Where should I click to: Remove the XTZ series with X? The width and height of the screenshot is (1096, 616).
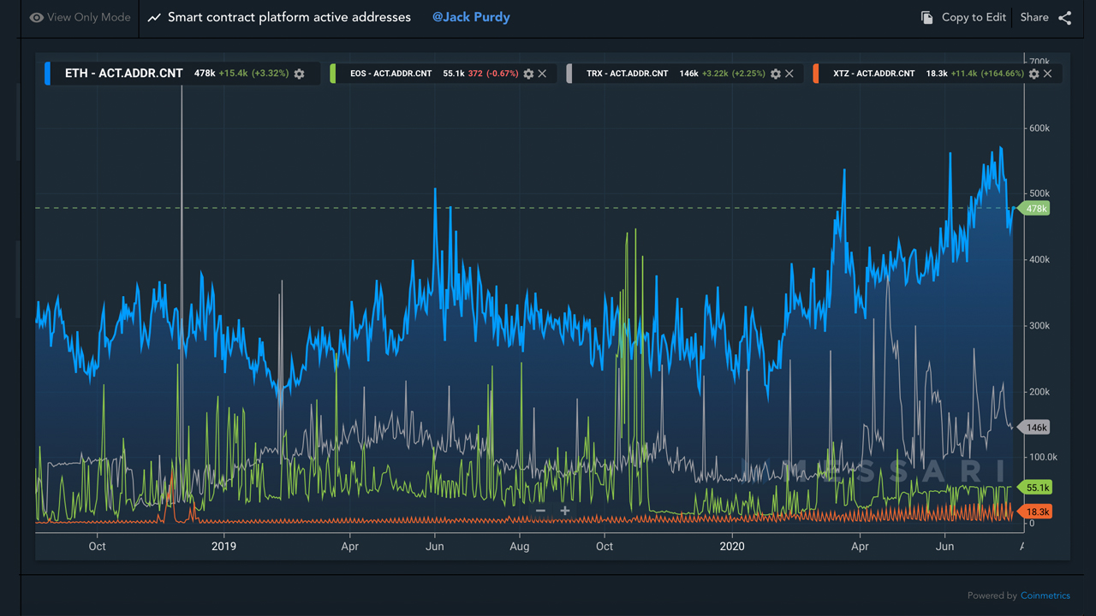click(1047, 74)
